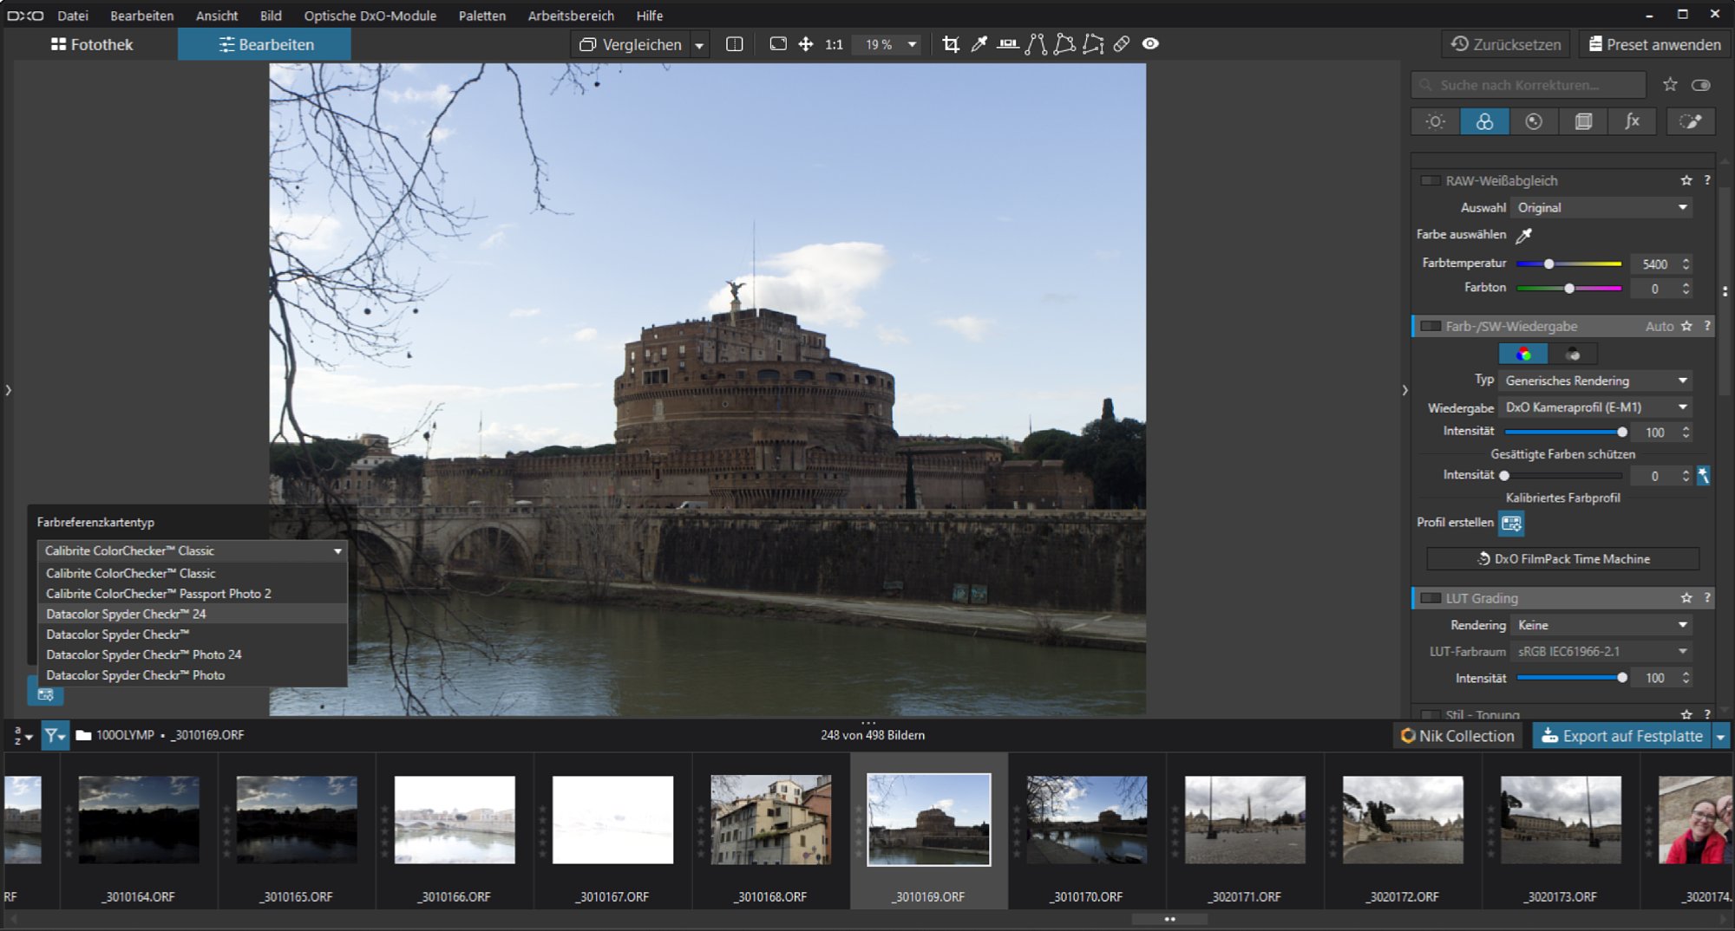Click the Profil erstellen color chart icon
Screen dimensions: 1735x931
(1511, 523)
